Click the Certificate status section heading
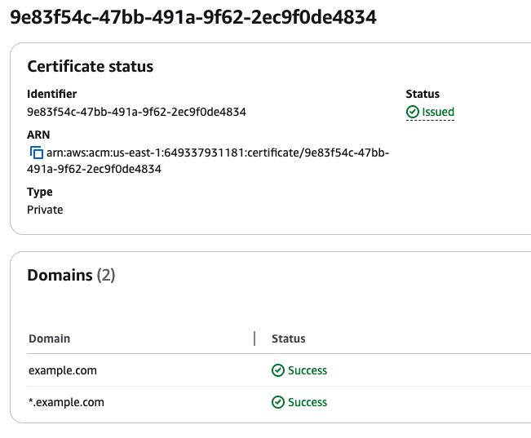531x438 pixels. pos(90,66)
